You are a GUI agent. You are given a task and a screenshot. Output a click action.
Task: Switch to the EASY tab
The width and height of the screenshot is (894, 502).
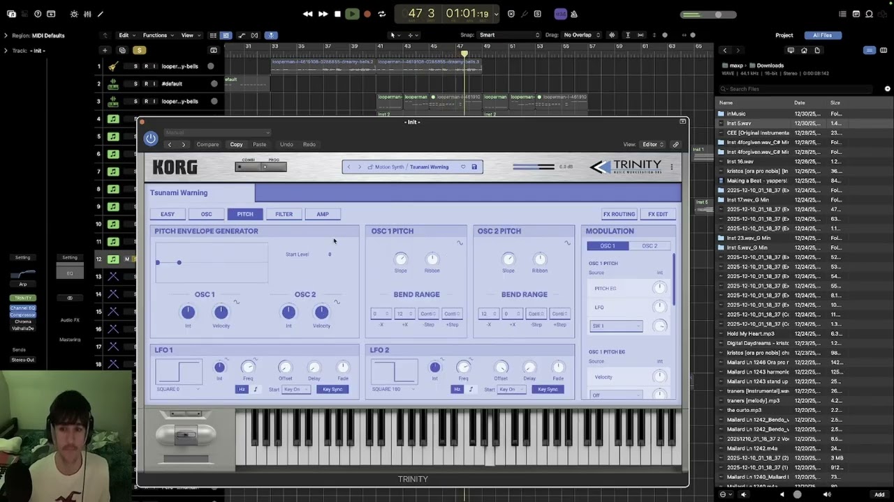pos(168,214)
